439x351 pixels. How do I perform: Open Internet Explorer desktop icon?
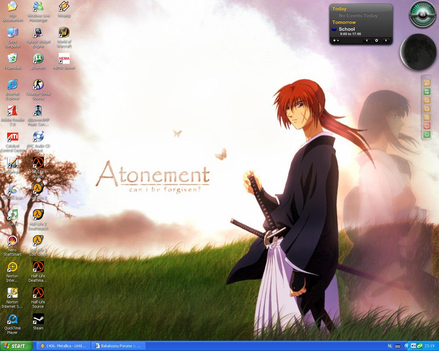click(x=12, y=90)
